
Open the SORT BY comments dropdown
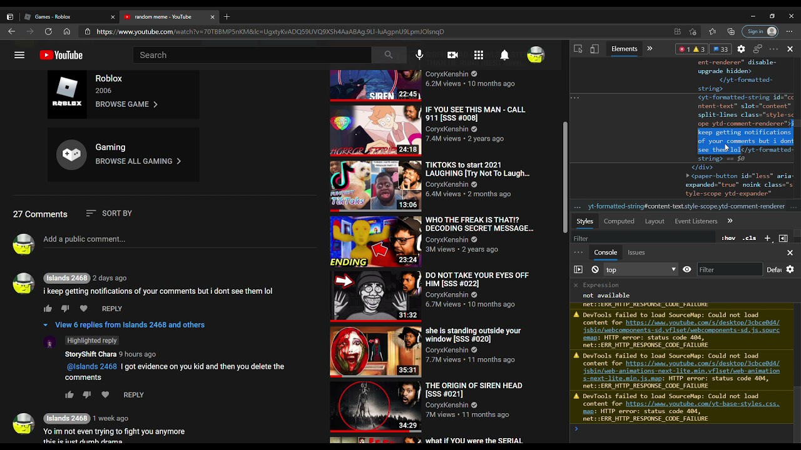pos(109,213)
